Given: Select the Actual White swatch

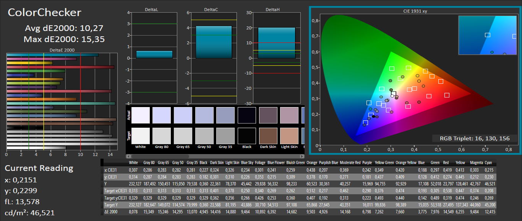Looking at the screenshot, I should point(140,115).
